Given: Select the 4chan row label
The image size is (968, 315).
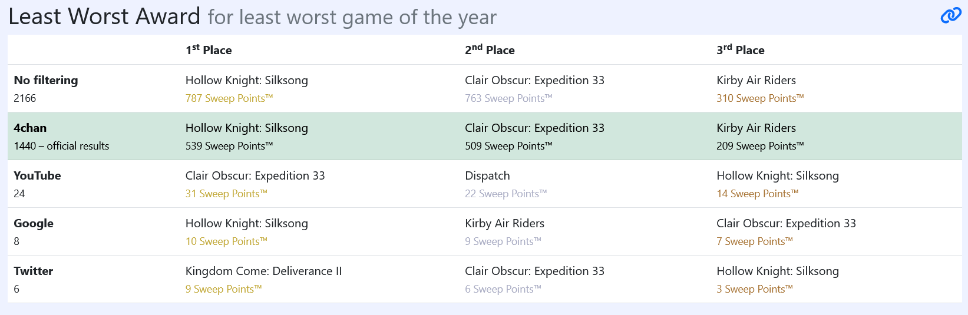Looking at the screenshot, I should pyautogui.click(x=30, y=128).
